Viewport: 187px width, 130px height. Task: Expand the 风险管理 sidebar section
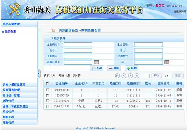tap(8, 101)
